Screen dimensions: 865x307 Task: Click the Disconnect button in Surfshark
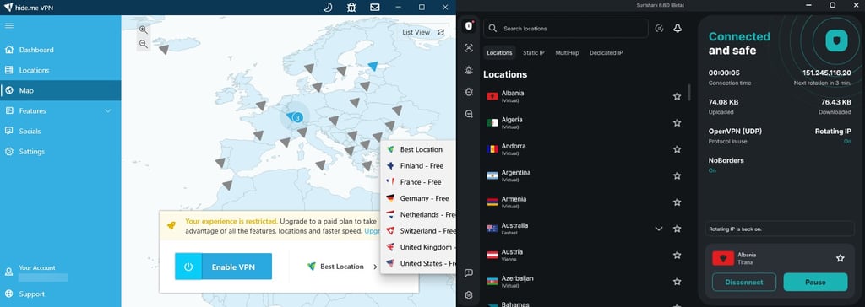point(744,283)
